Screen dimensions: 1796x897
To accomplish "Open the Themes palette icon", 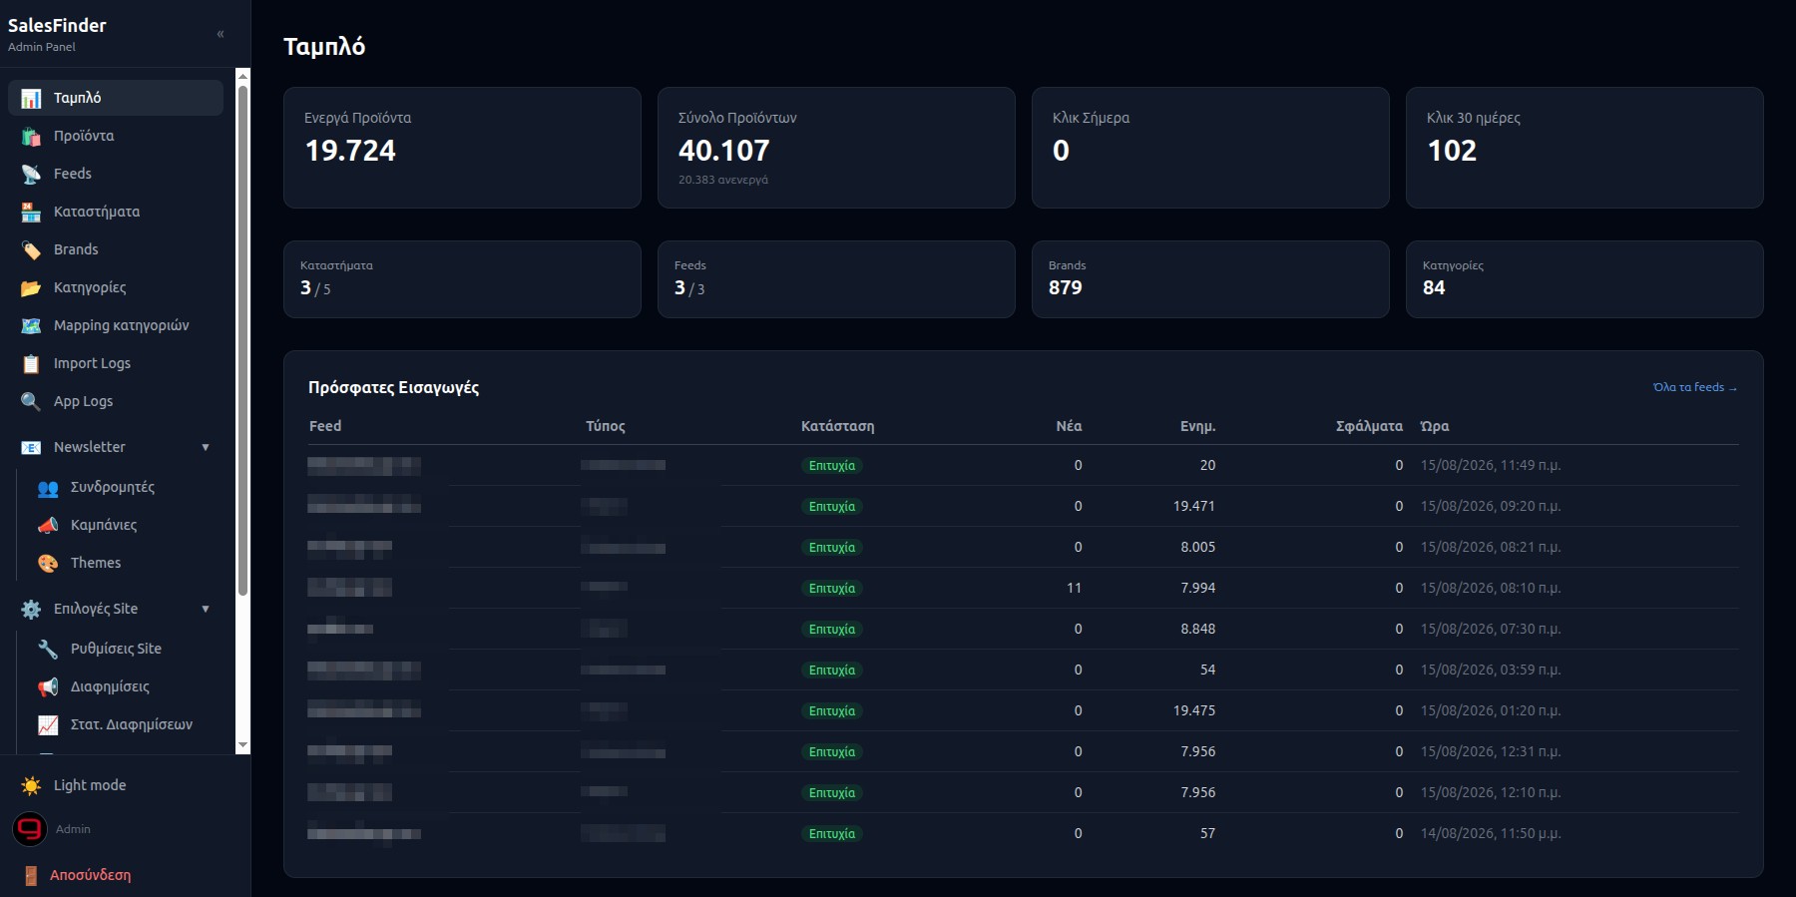I will [x=48, y=564].
